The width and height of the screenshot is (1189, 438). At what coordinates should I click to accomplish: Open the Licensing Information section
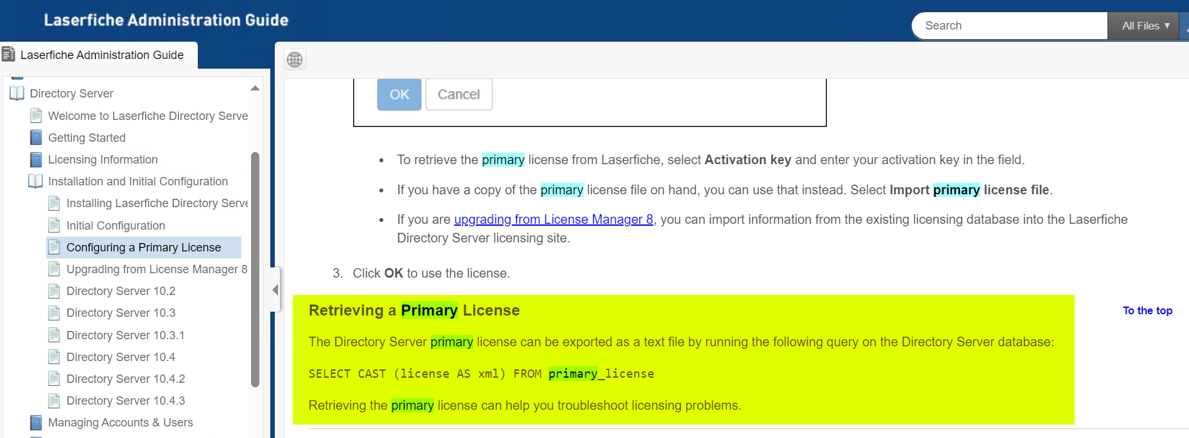[103, 160]
